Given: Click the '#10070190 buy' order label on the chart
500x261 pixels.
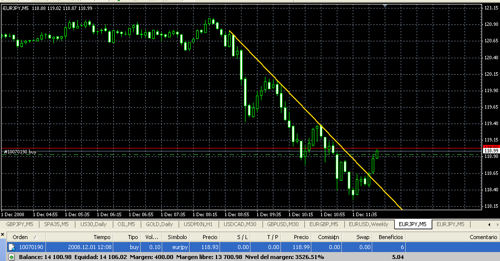Looking at the screenshot, I should click(x=20, y=151).
